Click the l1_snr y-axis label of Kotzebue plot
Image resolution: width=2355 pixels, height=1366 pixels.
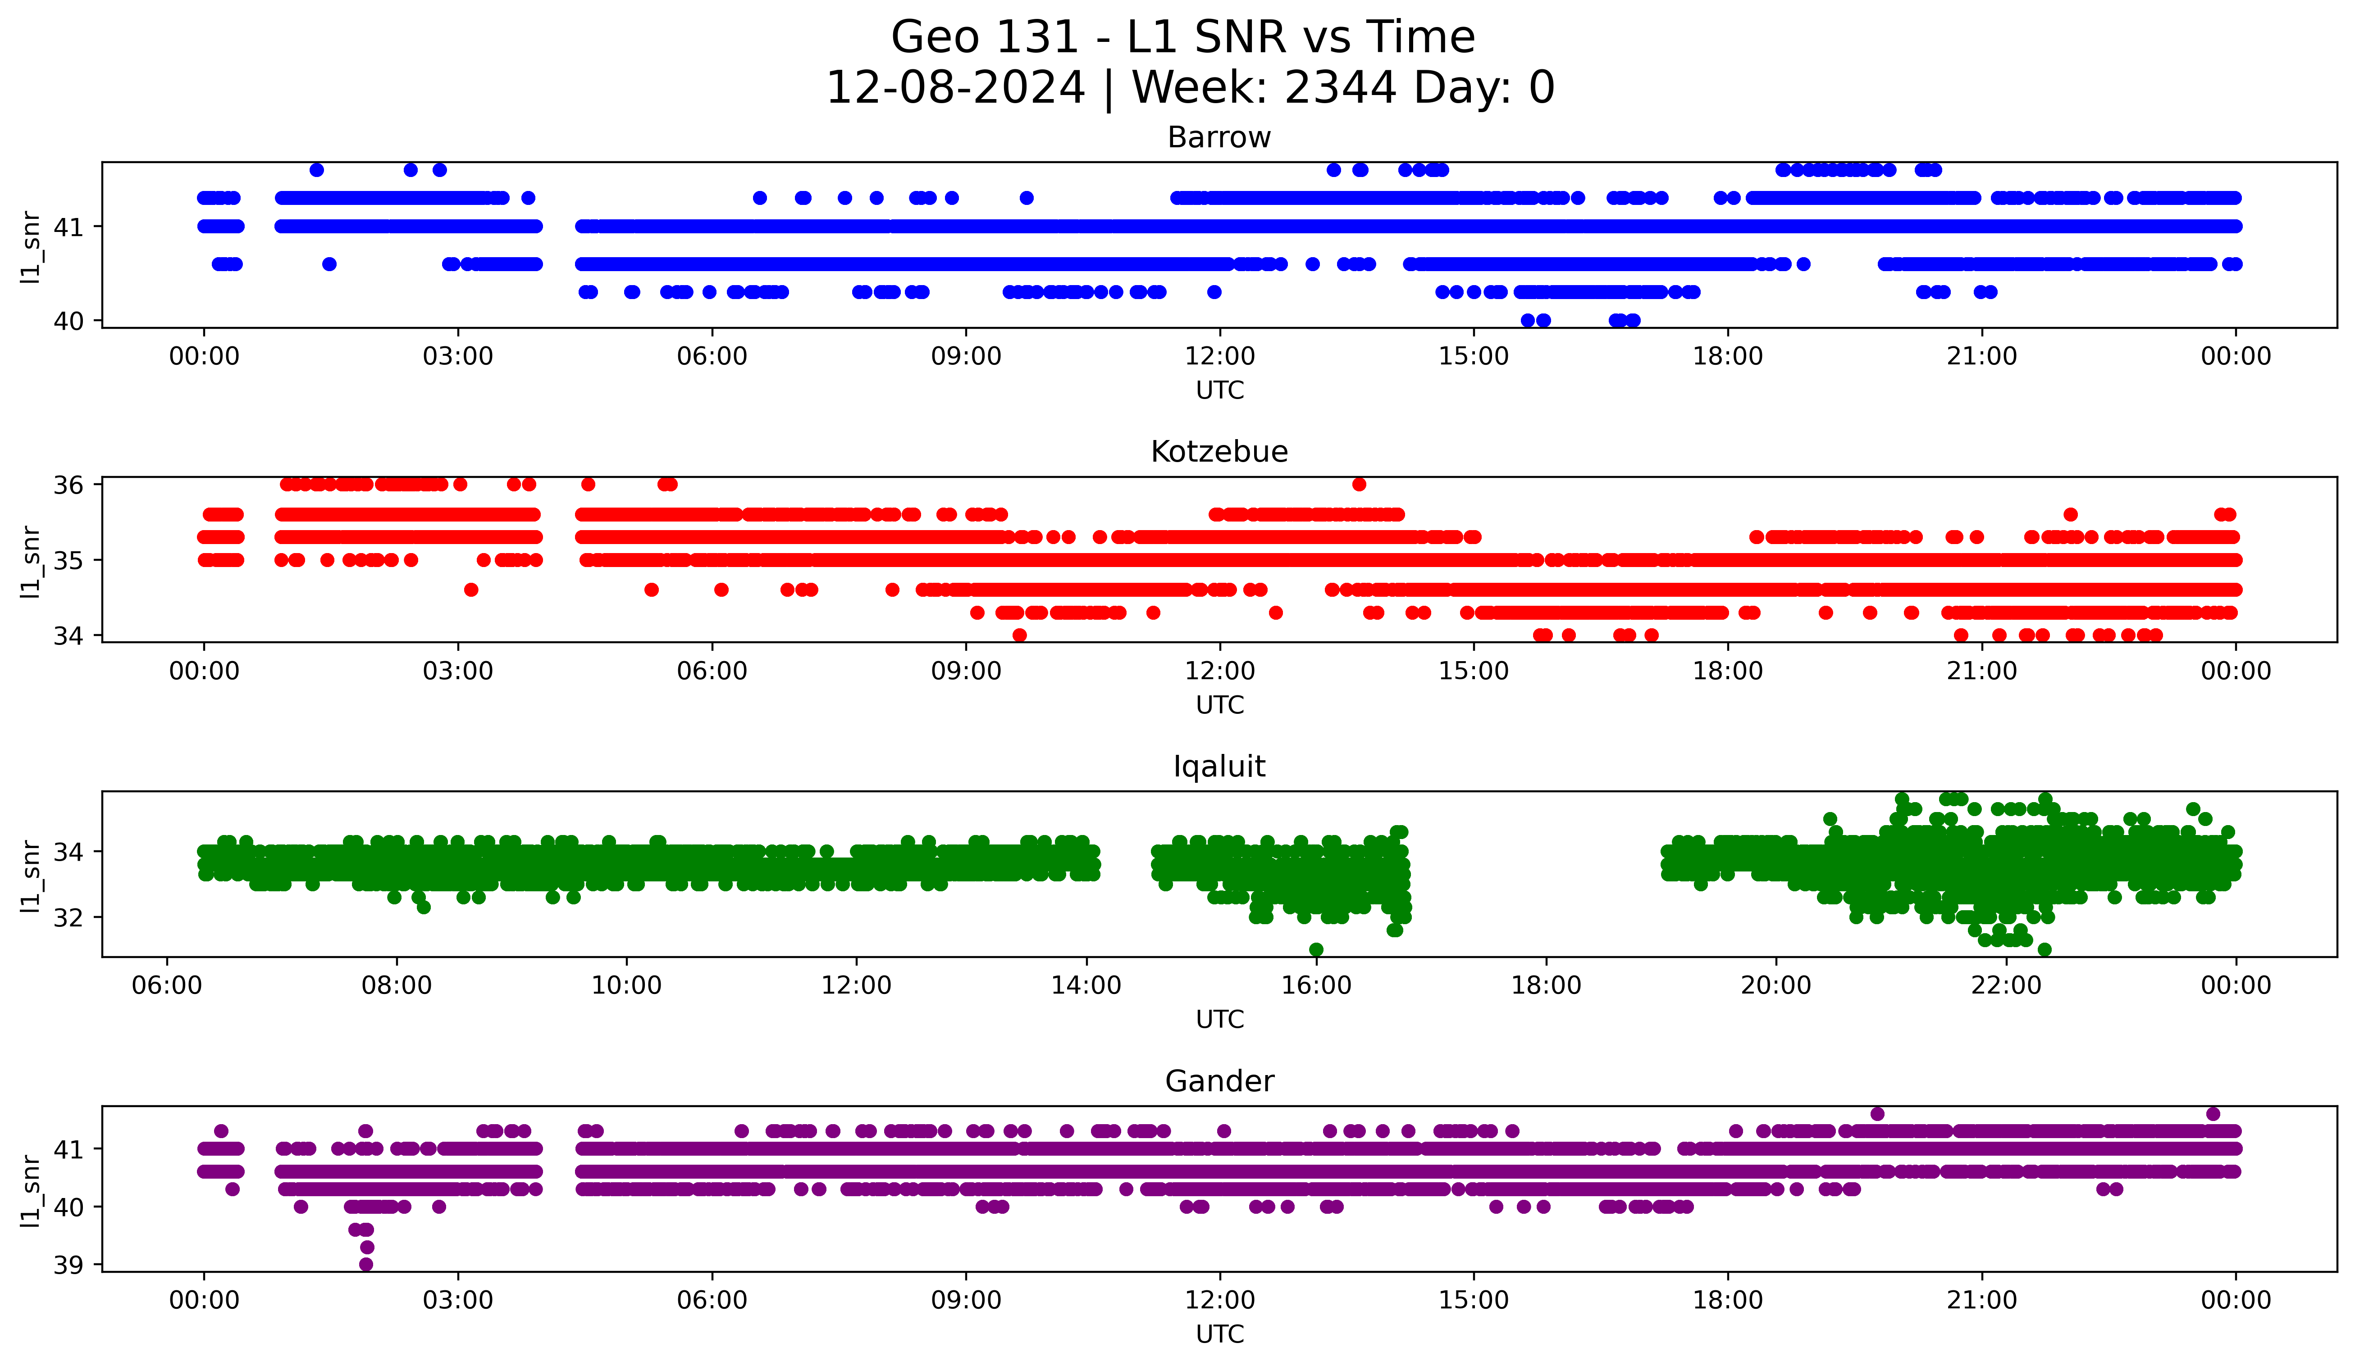[30, 561]
